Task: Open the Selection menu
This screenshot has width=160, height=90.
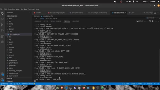Action: (11, 9)
